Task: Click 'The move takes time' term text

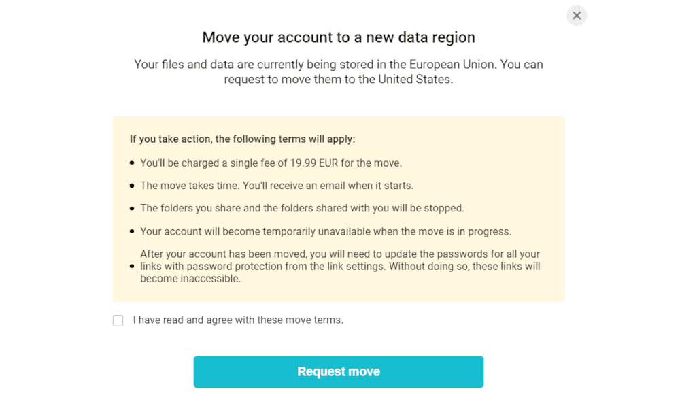Action: click(x=277, y=186)
